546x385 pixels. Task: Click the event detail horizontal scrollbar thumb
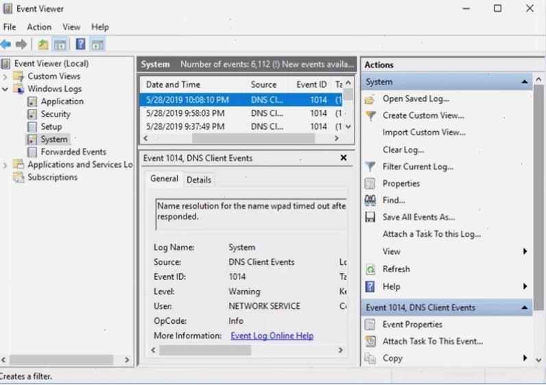click(205, 350)
